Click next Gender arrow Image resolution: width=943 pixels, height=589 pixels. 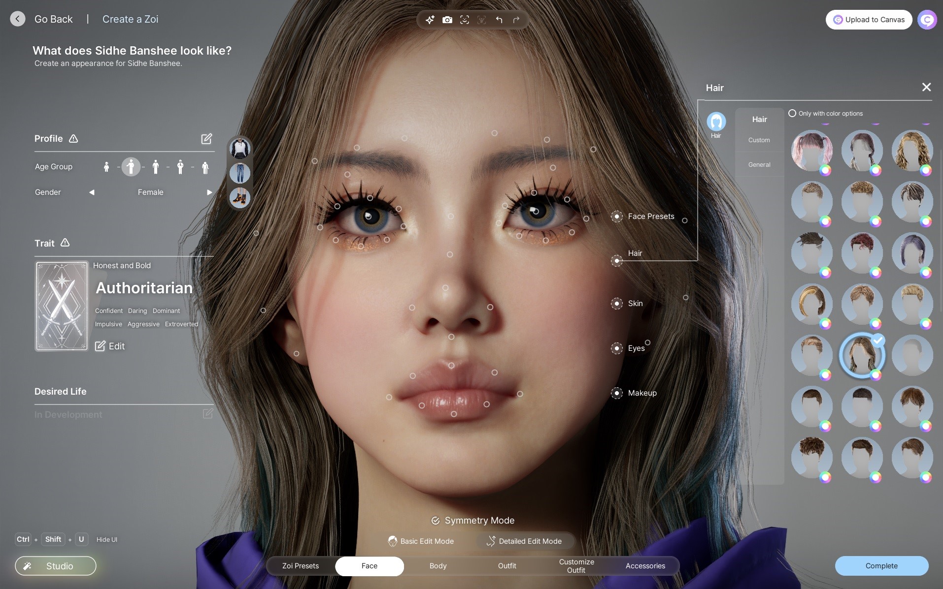[209, 192]
